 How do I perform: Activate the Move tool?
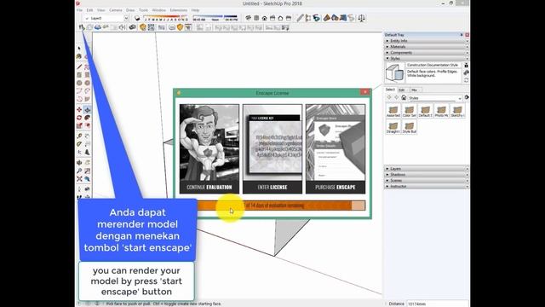[x=79, y=109]
